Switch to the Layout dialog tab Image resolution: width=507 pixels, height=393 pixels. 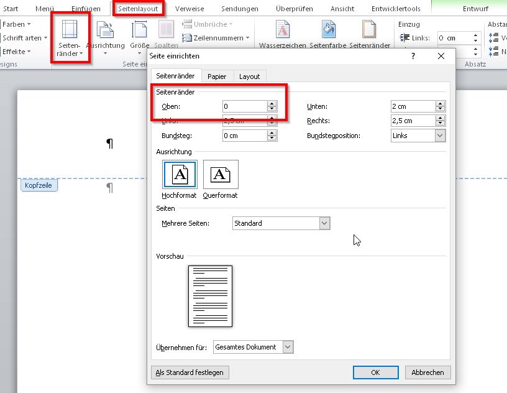[x=249, y=76]
